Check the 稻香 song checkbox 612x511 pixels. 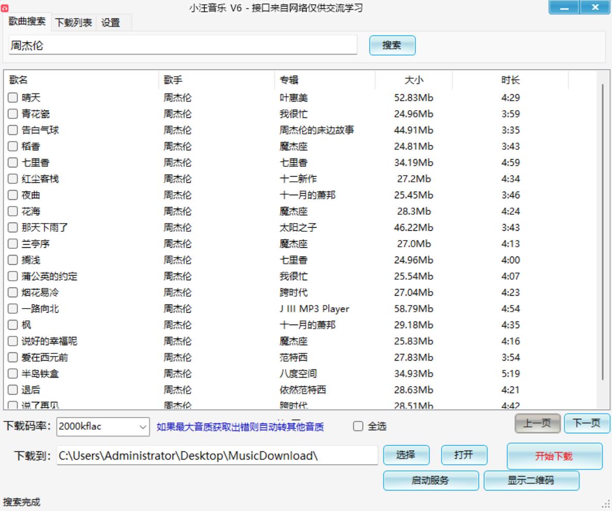coord(13,146)
